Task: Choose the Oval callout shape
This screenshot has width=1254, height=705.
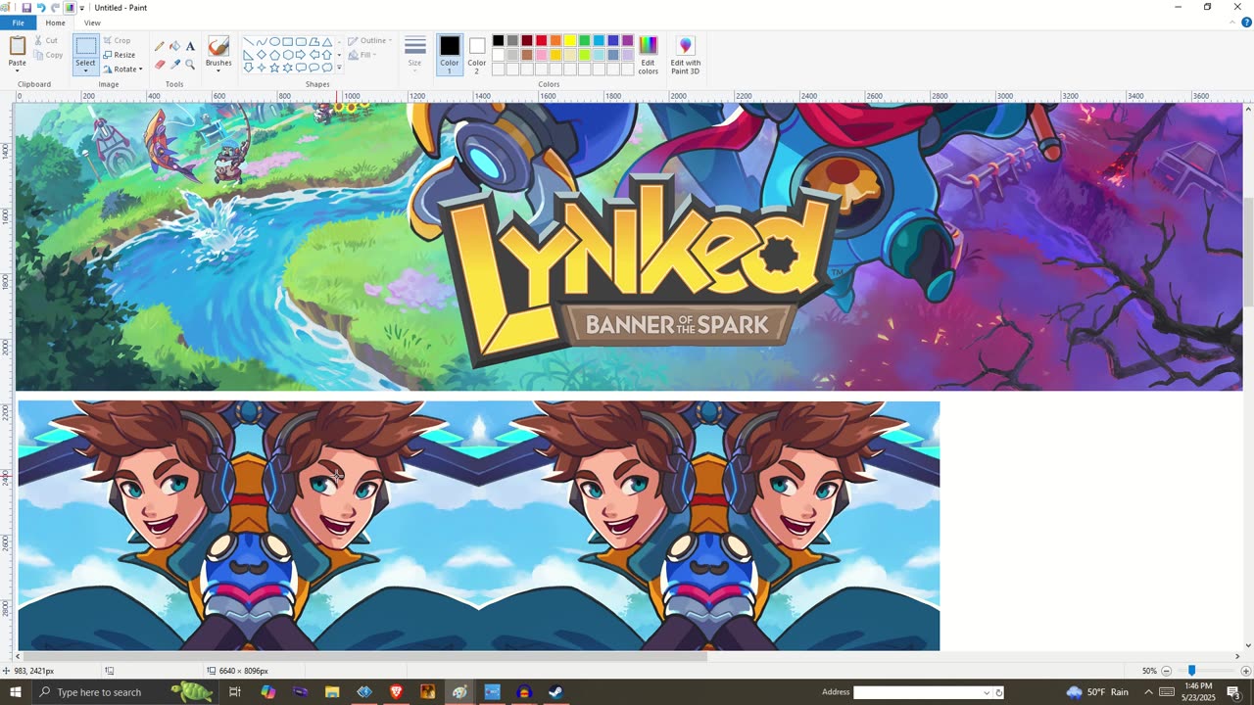Action: click(x=313, y=68)
